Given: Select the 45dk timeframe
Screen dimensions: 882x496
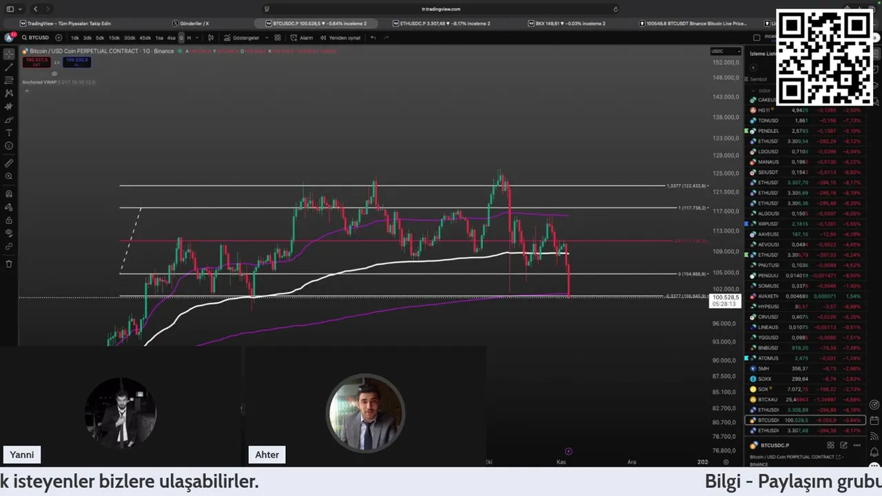Looking at the screenshot, I should click(x=145, y=37).
